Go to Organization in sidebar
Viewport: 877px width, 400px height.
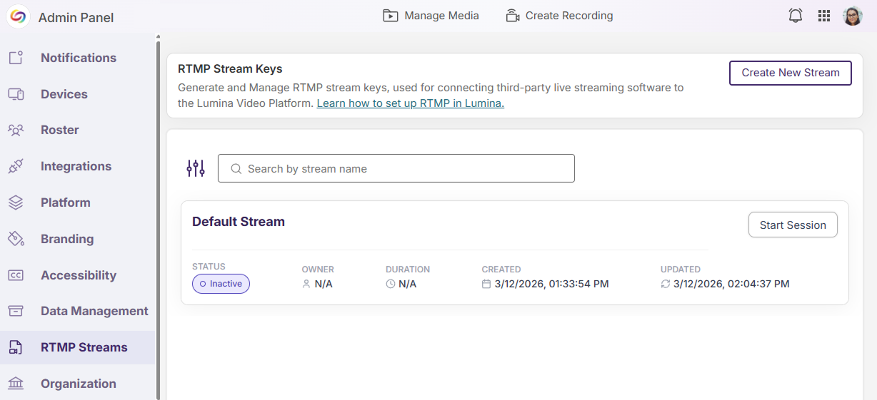(77, 384)
